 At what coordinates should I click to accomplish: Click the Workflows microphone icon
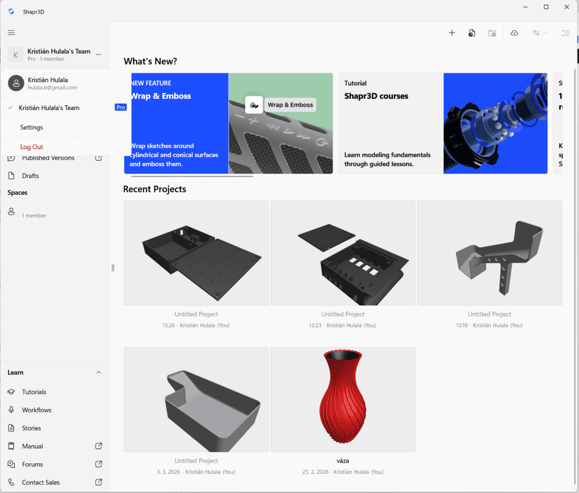tap(12, 410)
